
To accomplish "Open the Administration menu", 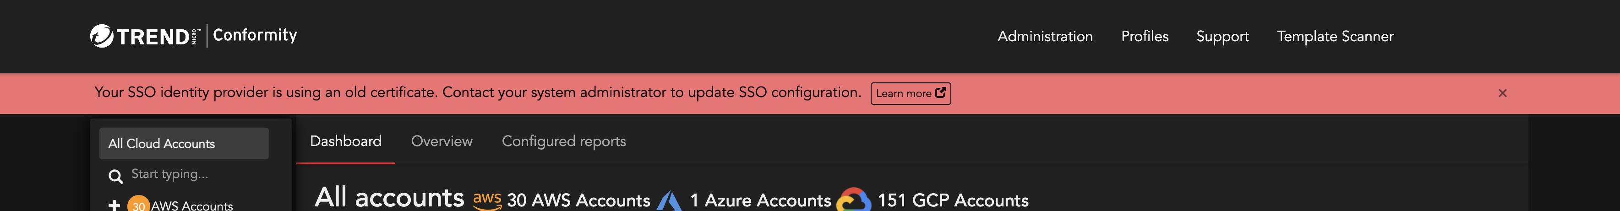I will pos(1045,37).
